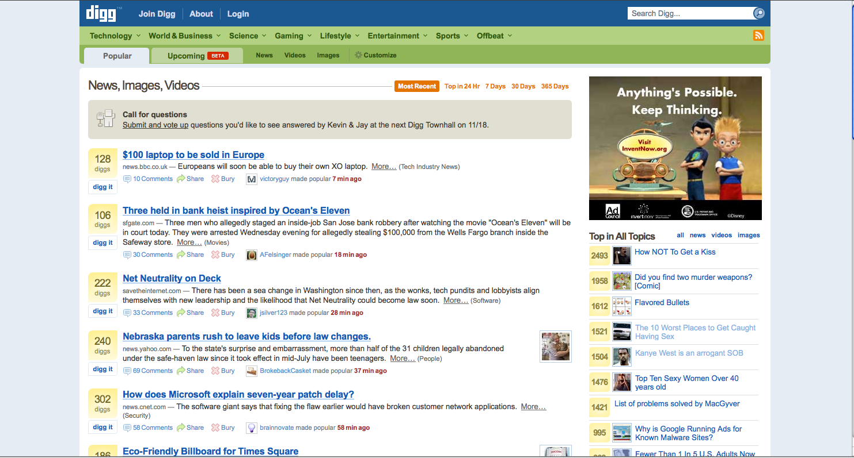Click Share icon on Nebraska parents story

pos(181,371)
